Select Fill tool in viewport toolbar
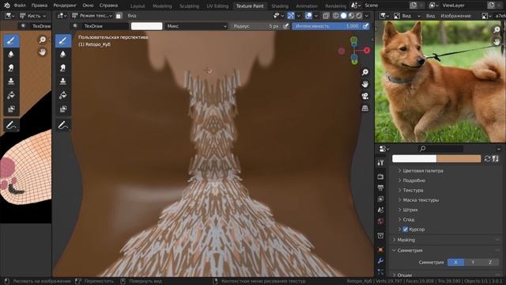Image resolution: width=506 pixels, height=285 pixels. coord(63,95)
